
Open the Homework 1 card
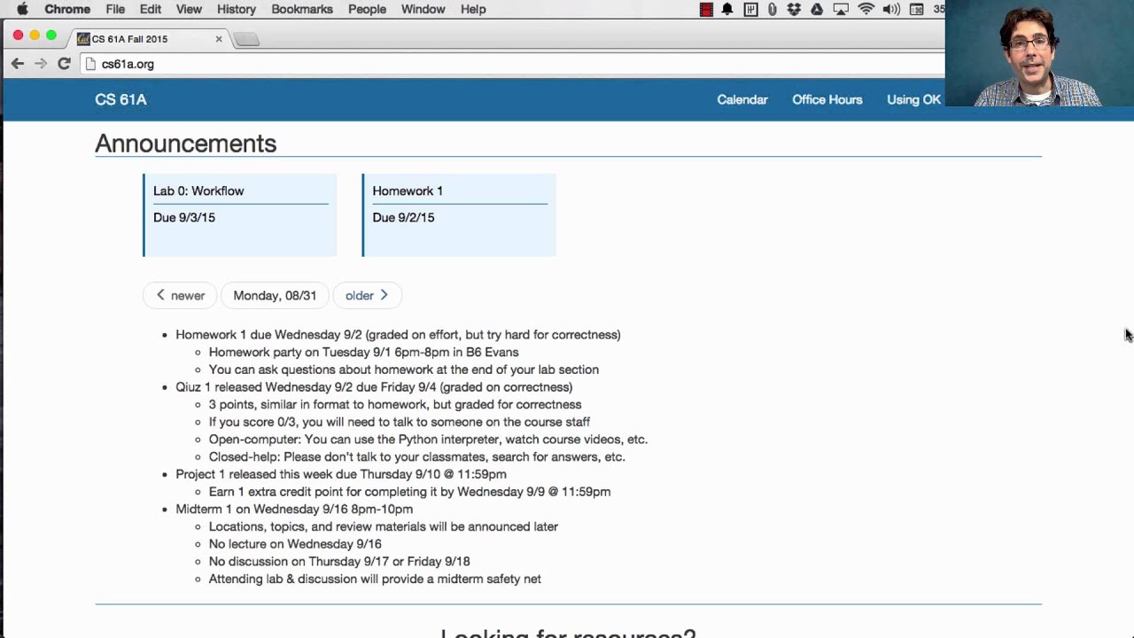point(459,215)
